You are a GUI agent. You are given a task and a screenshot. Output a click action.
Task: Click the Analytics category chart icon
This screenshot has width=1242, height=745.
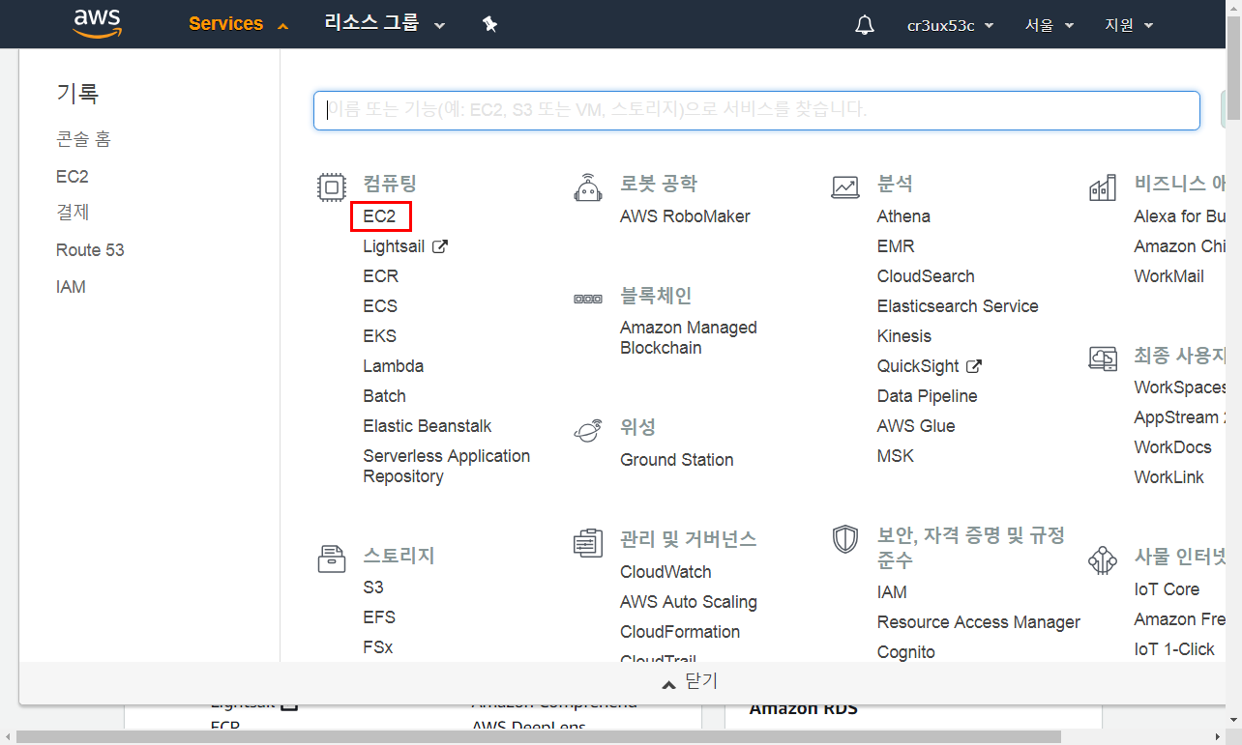click(x=845, y=186)
